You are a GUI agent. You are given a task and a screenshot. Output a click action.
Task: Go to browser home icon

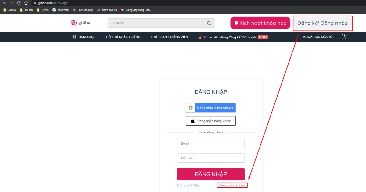click(x=26, y=3)
